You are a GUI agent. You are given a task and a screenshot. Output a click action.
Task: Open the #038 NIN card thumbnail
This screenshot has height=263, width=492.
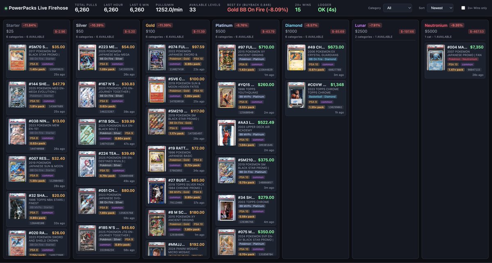tap(18, 131)
